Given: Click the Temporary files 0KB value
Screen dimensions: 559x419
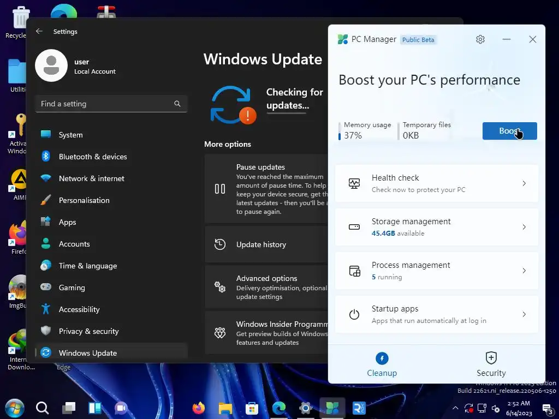Looking at the screenshot, I should tap(411, 135).
